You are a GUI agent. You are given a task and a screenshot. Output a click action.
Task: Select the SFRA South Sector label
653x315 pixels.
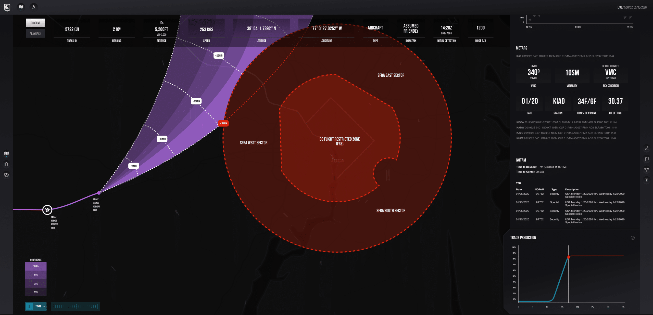tap(391, 211)
